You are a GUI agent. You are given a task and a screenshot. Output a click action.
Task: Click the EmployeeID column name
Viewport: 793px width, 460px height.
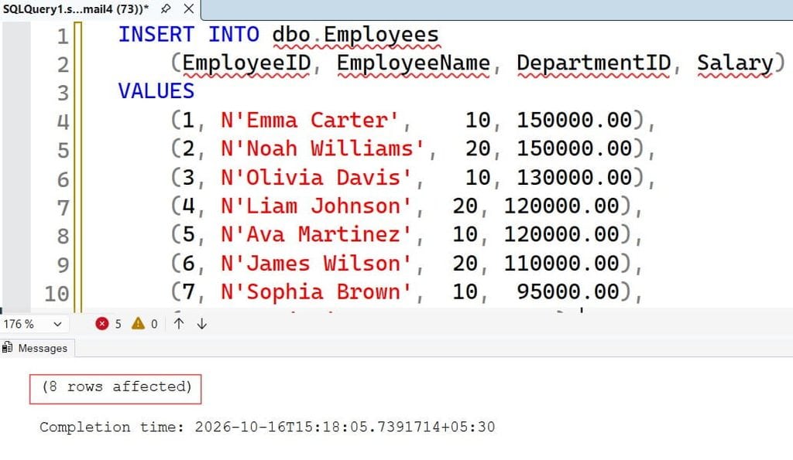tap(246, 63)
